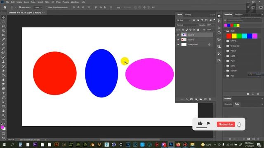
Task: Switch to the Channels tab
Action: [228, 104]
